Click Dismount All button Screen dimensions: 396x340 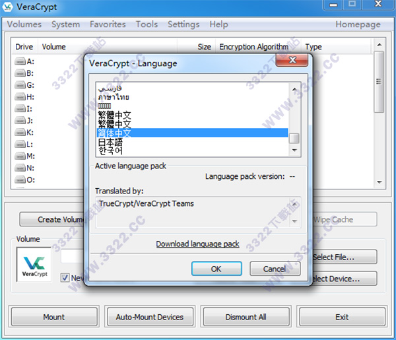(x=246, y=317)
